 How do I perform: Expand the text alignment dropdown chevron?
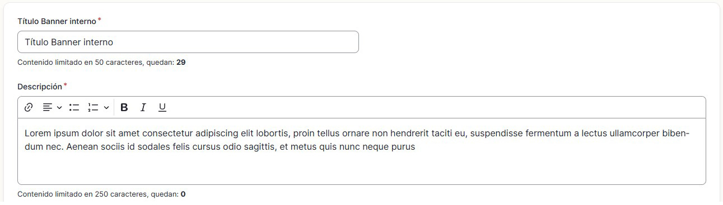tap(59, 107)
